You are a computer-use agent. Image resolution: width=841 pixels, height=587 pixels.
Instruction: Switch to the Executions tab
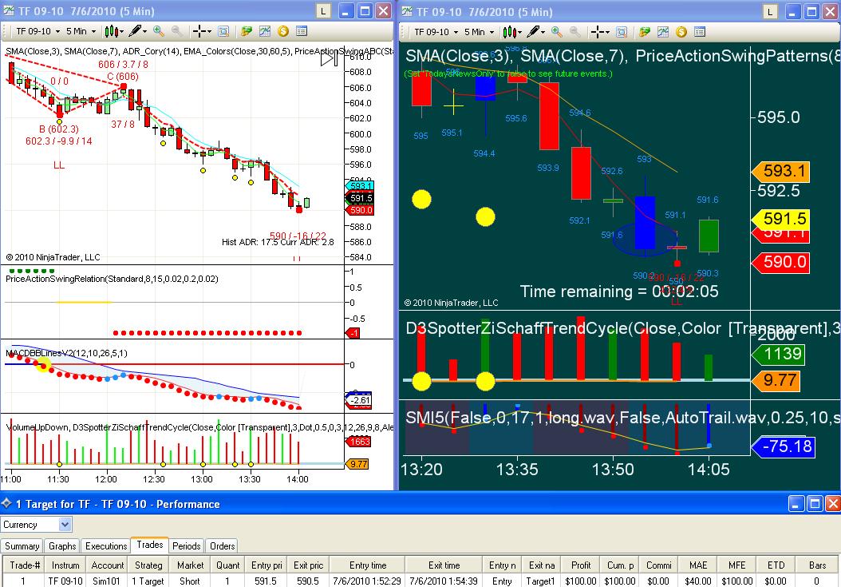coord(106,545)
